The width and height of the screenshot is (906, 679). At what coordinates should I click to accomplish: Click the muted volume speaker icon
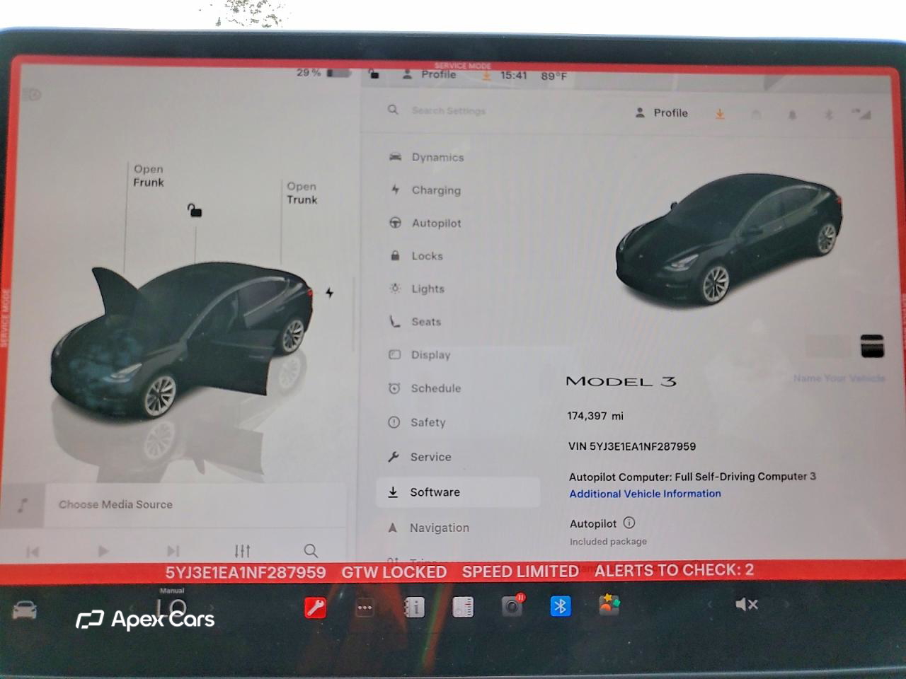[x=747, y=605]
